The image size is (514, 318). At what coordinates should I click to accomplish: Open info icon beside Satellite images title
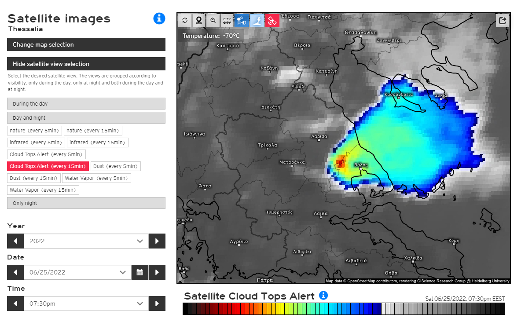(159, 18)
